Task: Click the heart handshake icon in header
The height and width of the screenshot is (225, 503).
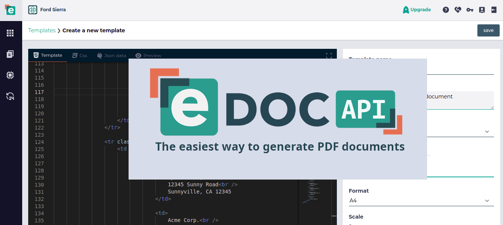Action: tap(458, 10)
